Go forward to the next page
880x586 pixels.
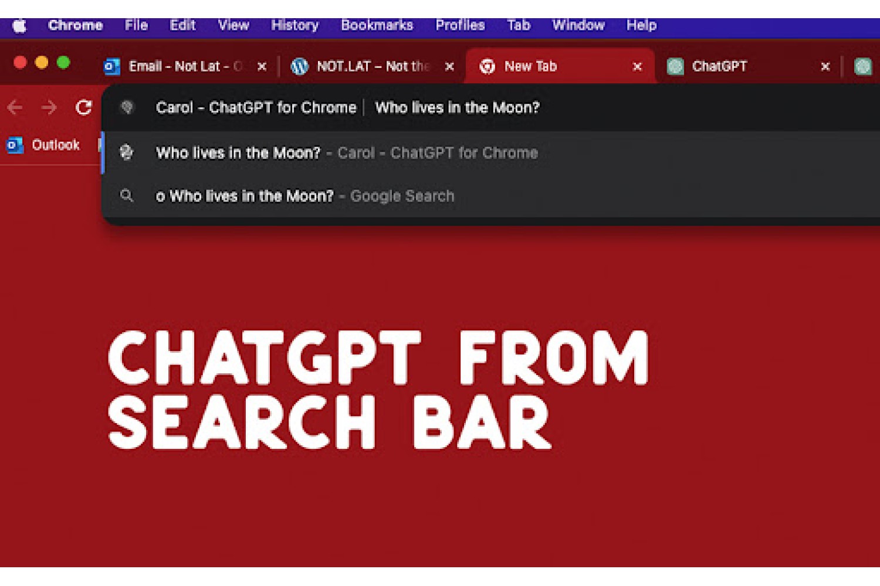(x=49, y=107)
